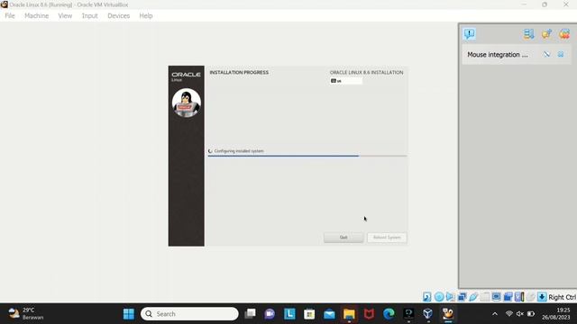
Task: Open the View menu
Action: (65, 16)
